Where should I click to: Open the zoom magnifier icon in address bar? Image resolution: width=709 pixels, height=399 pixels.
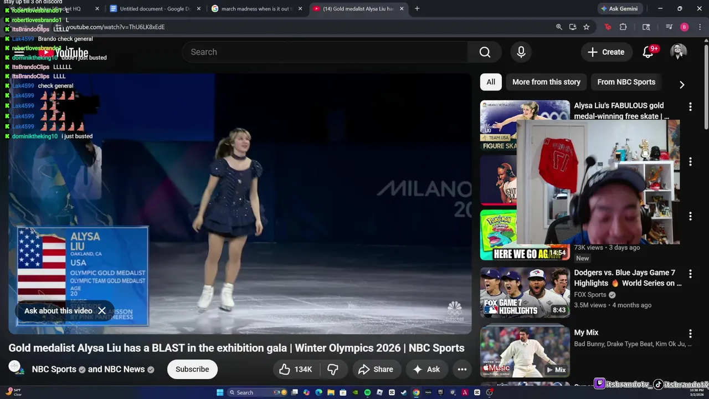click(559, 27)
